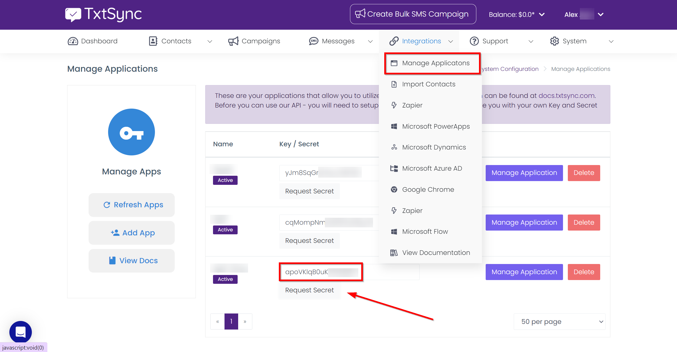677x352 pixels.
Task: Open docs.txtsync.com link
Action: [566, 96]
